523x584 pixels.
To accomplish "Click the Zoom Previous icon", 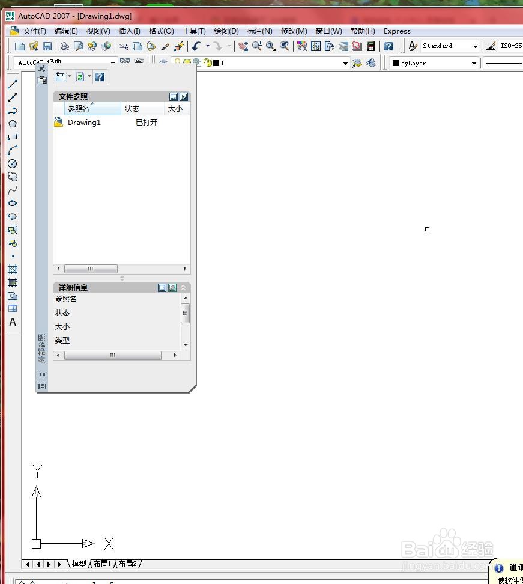I will (x=285, y=46).
